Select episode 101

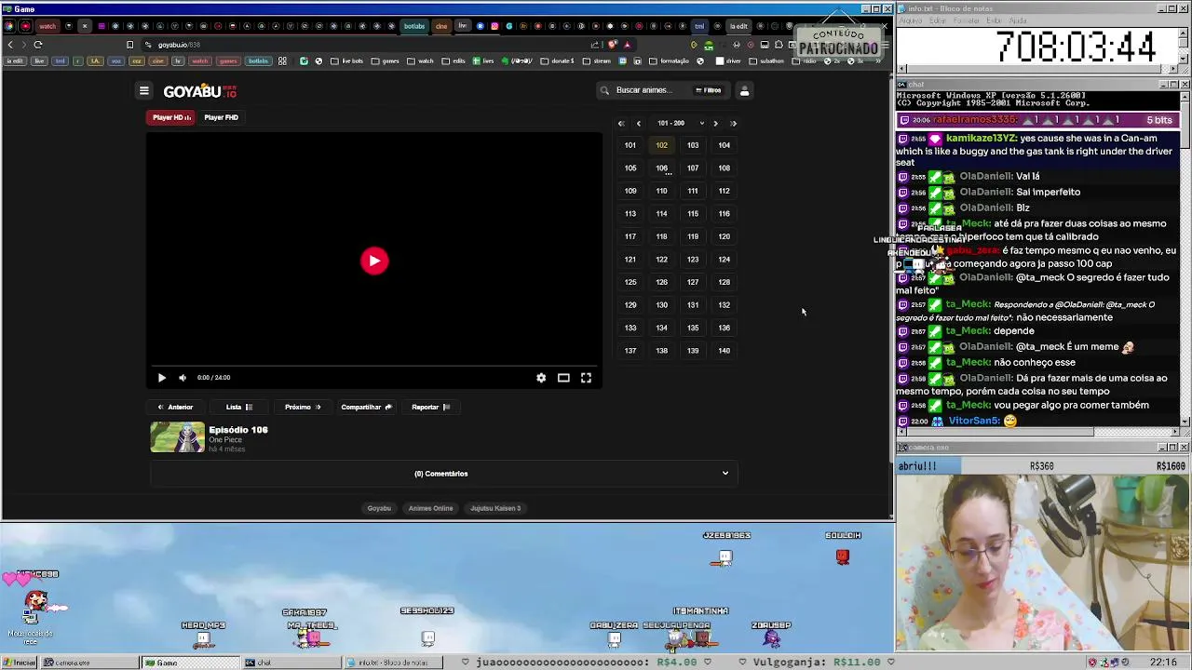[x=630, y=145]
